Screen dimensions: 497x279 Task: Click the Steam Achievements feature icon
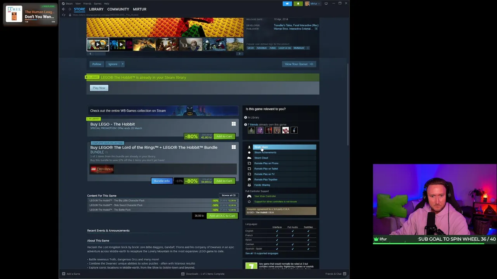pyautogui.click(x=249, y=152)
